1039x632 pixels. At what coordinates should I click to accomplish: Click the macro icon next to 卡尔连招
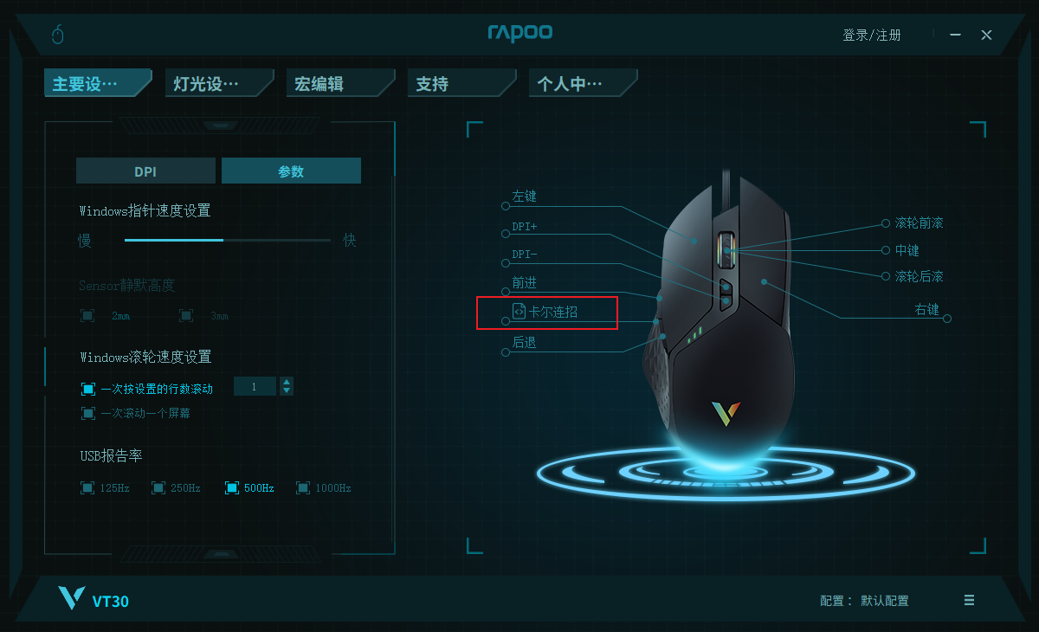(x=519, y=311)
